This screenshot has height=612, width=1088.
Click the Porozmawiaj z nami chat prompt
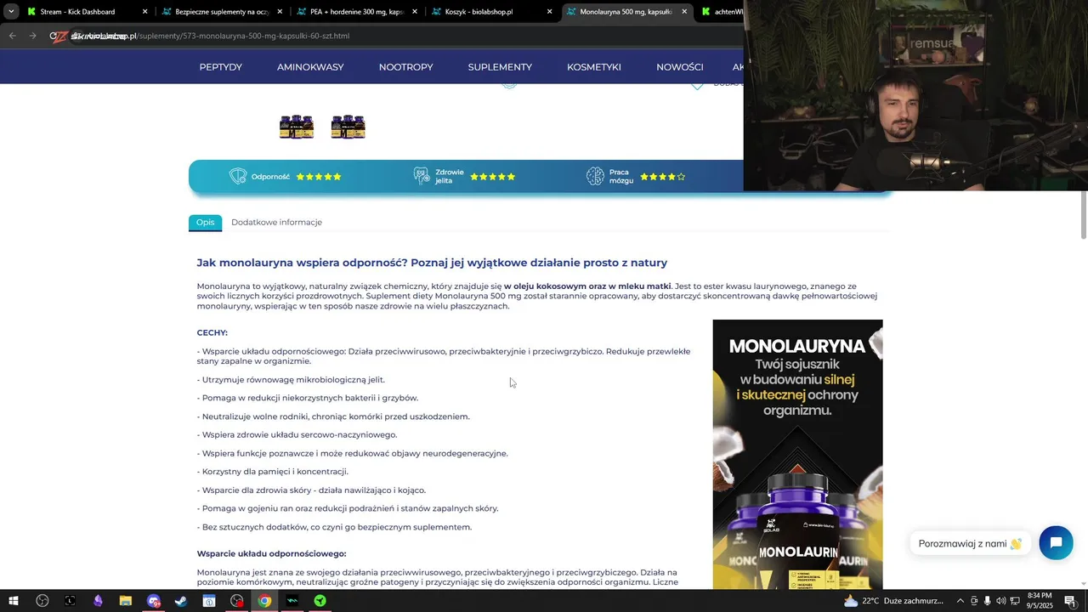pos(970,543)
